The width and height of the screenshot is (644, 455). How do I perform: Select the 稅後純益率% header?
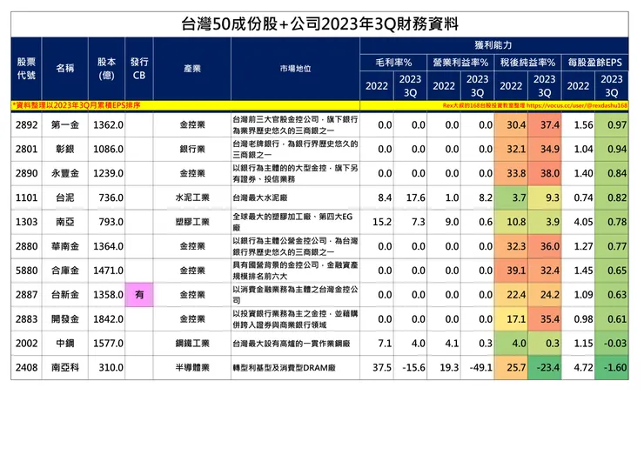pos(527,63)
